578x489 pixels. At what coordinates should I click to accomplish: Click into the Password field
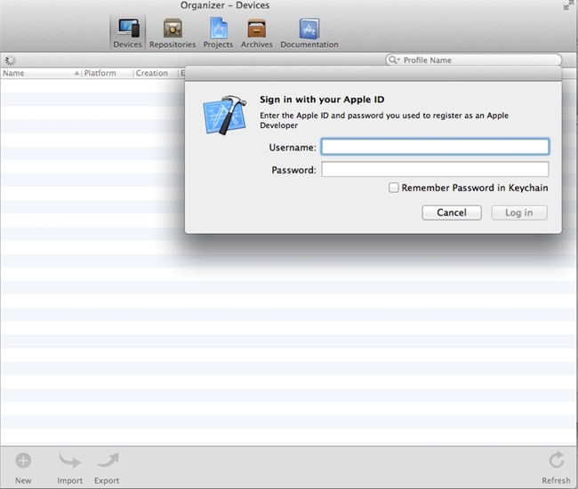click(435, 170)
